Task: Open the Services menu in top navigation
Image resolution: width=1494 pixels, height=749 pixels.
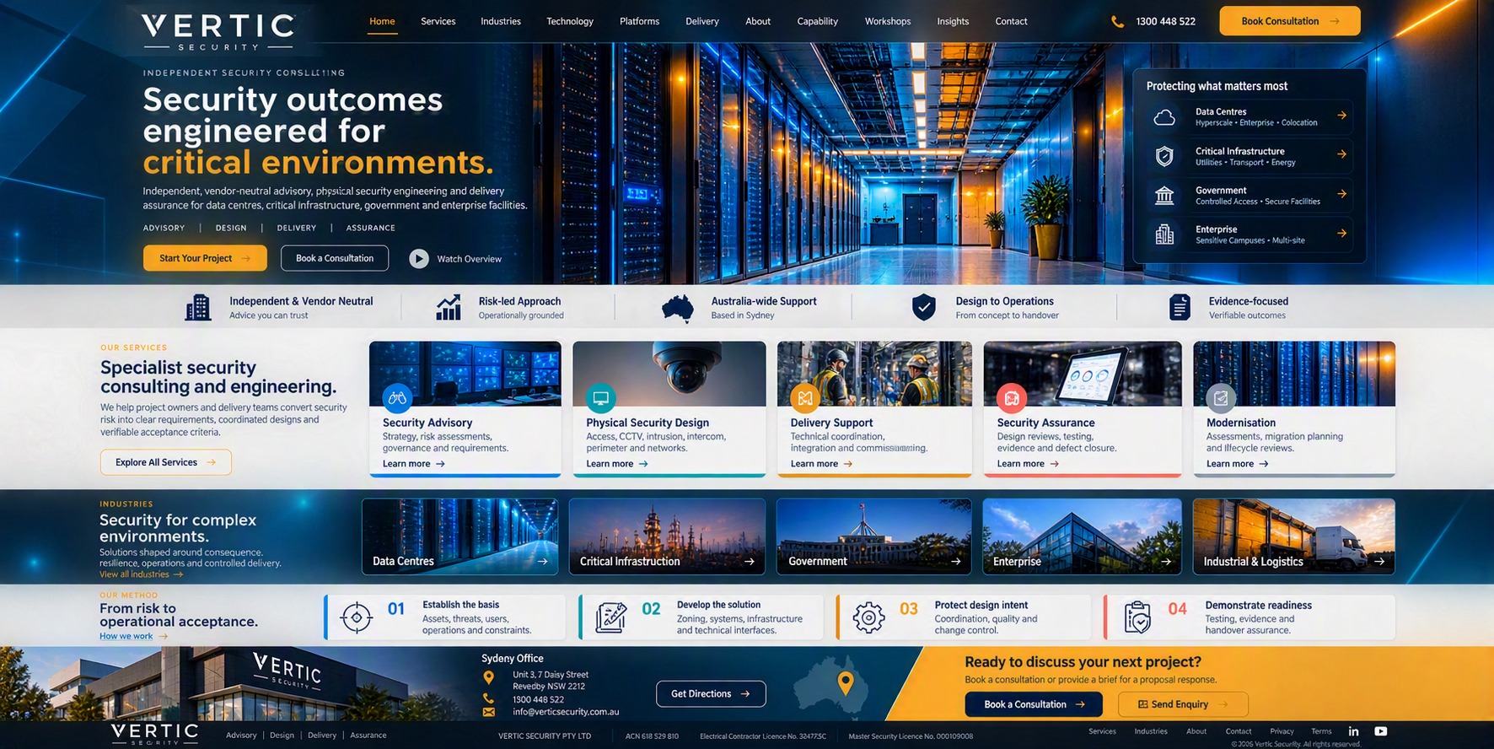Action: [x=438, y=21]
